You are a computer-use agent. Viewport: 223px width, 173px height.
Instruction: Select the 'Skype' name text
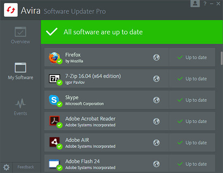pyautogui.click(x=72, y=98)
